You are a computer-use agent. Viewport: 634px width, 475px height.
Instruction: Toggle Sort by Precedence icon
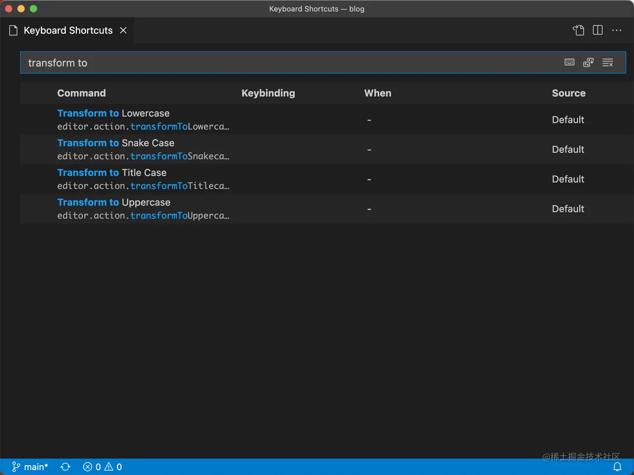click(588, 63)
